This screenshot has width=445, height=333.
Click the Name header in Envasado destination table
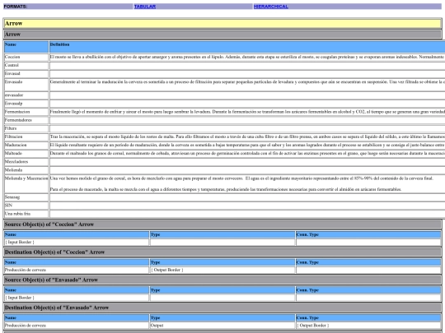tap(77, 318)
